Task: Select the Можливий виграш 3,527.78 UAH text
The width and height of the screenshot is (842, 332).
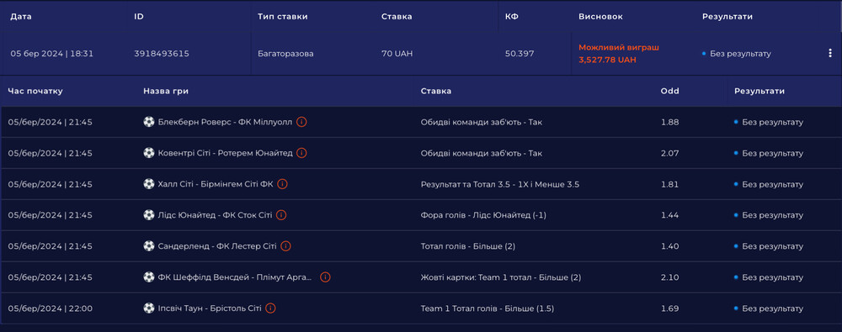Action: click(x=619, y=54)
